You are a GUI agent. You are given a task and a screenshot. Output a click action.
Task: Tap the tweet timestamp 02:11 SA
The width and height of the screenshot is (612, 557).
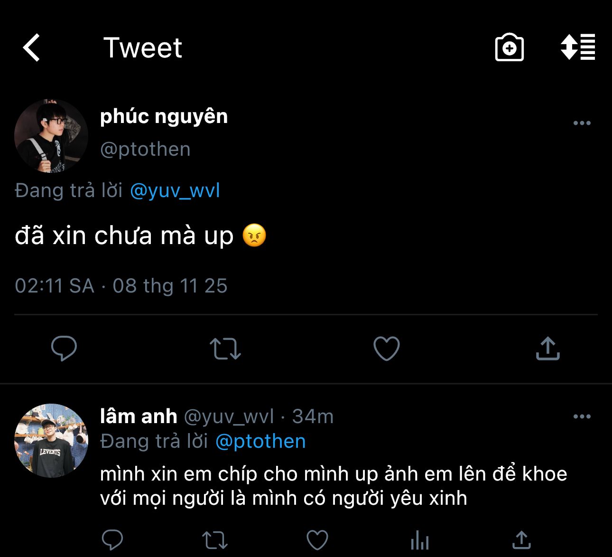(55, 286)
